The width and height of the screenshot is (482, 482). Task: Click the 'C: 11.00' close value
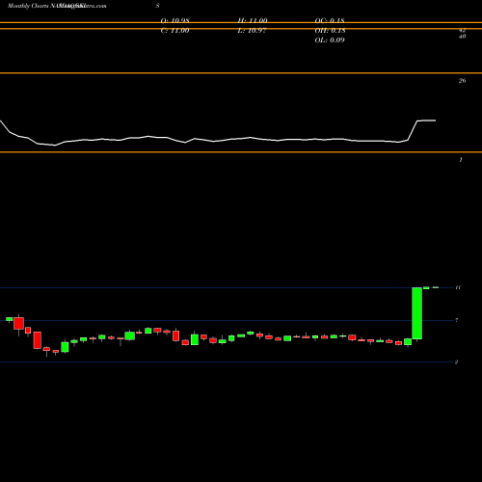point(174,31)
